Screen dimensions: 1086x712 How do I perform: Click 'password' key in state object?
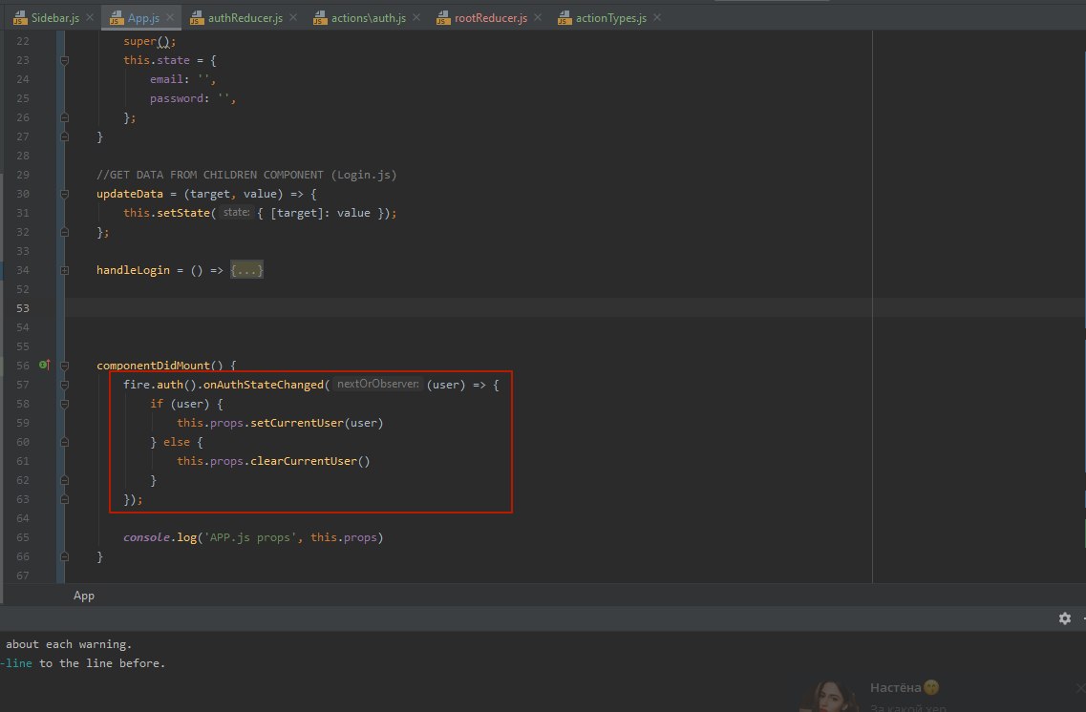(177, 99)
